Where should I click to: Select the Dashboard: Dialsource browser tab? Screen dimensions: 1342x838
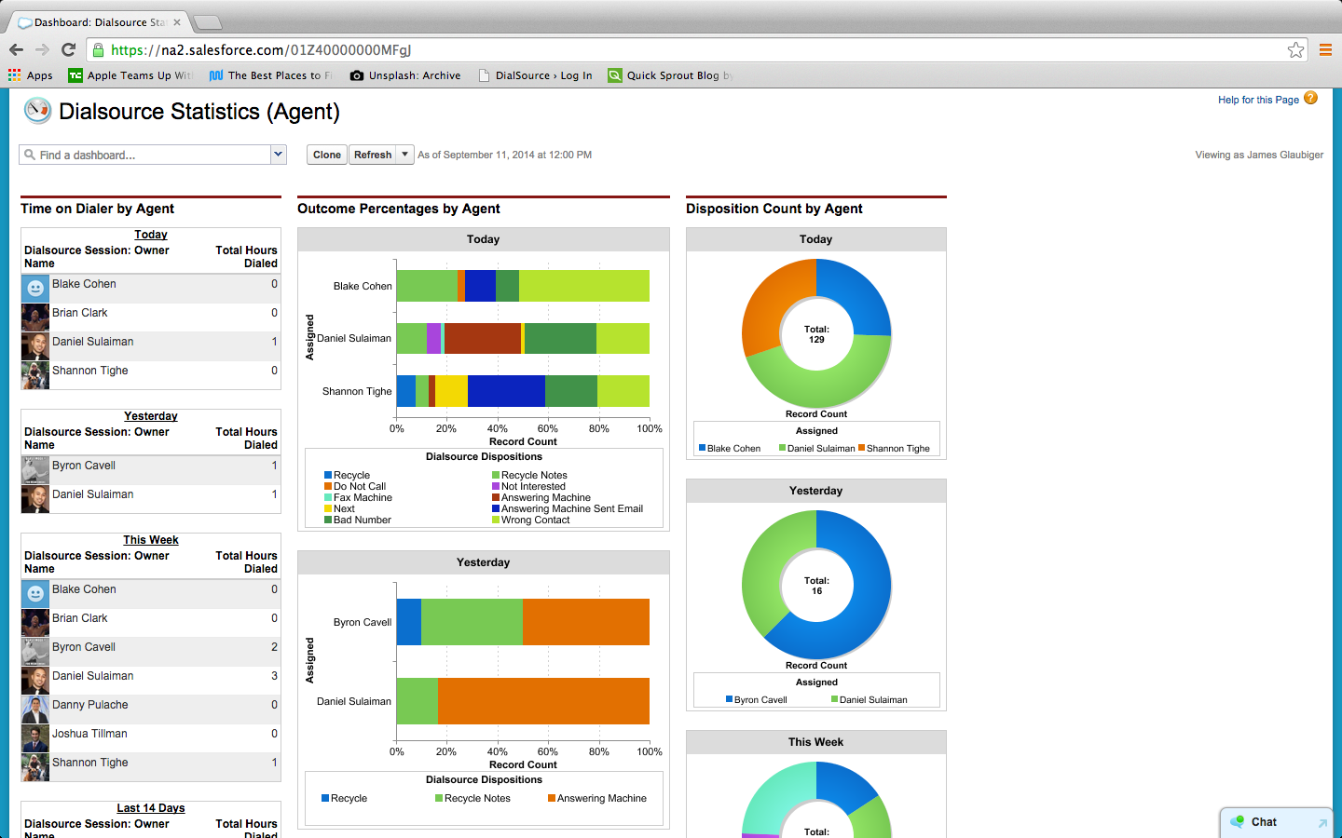coord(98,22)
